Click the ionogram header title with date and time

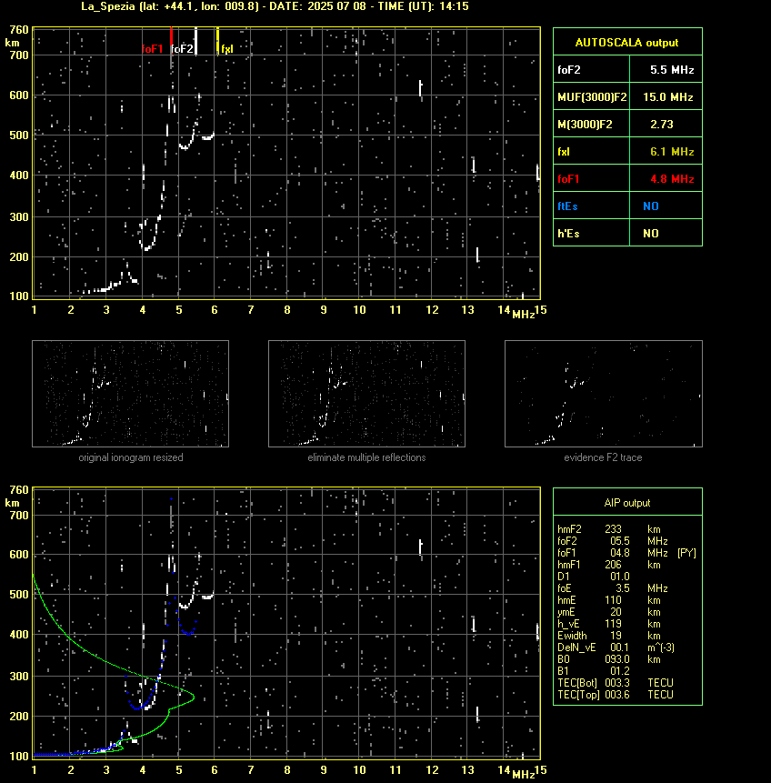[x=275, y=6]
